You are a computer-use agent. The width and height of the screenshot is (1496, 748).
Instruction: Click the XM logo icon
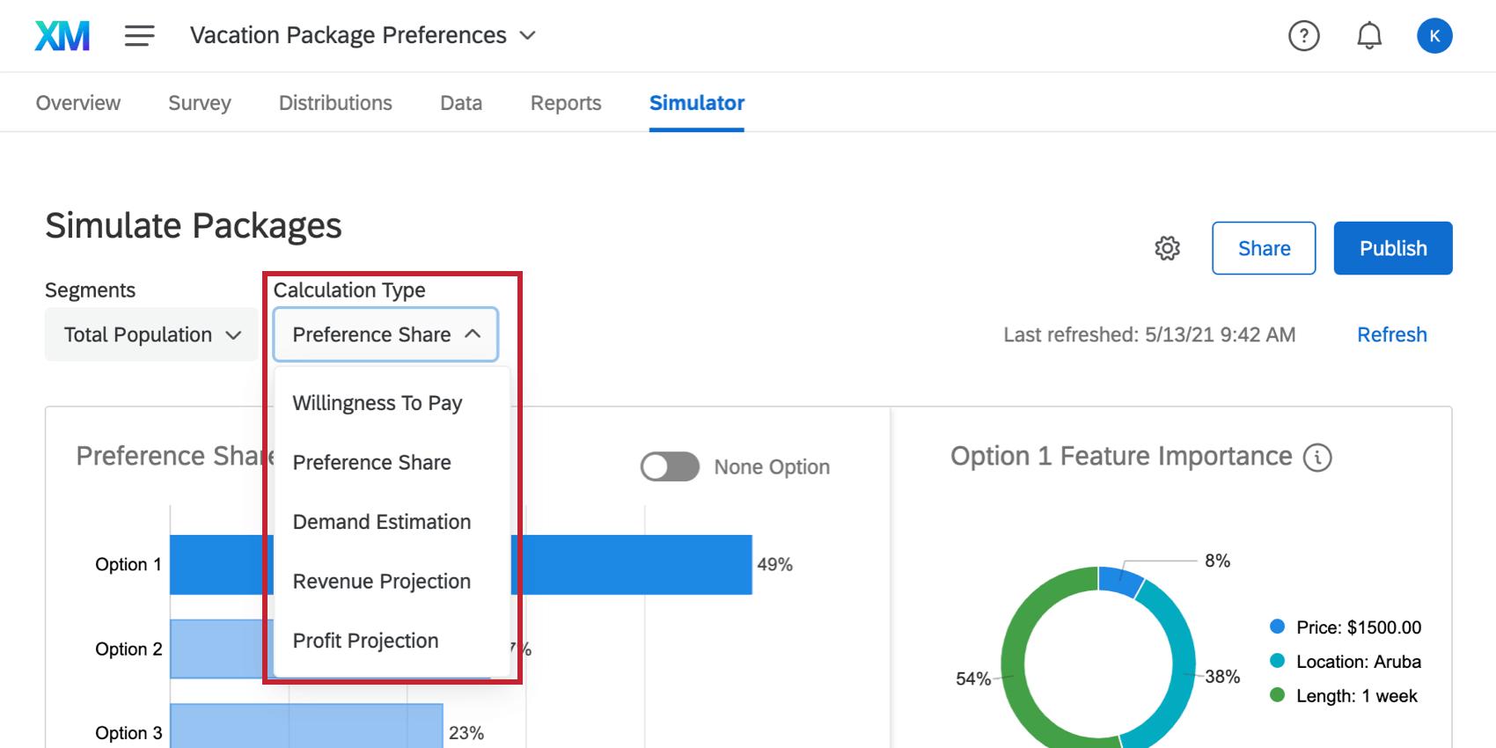[x=62, y=36]
